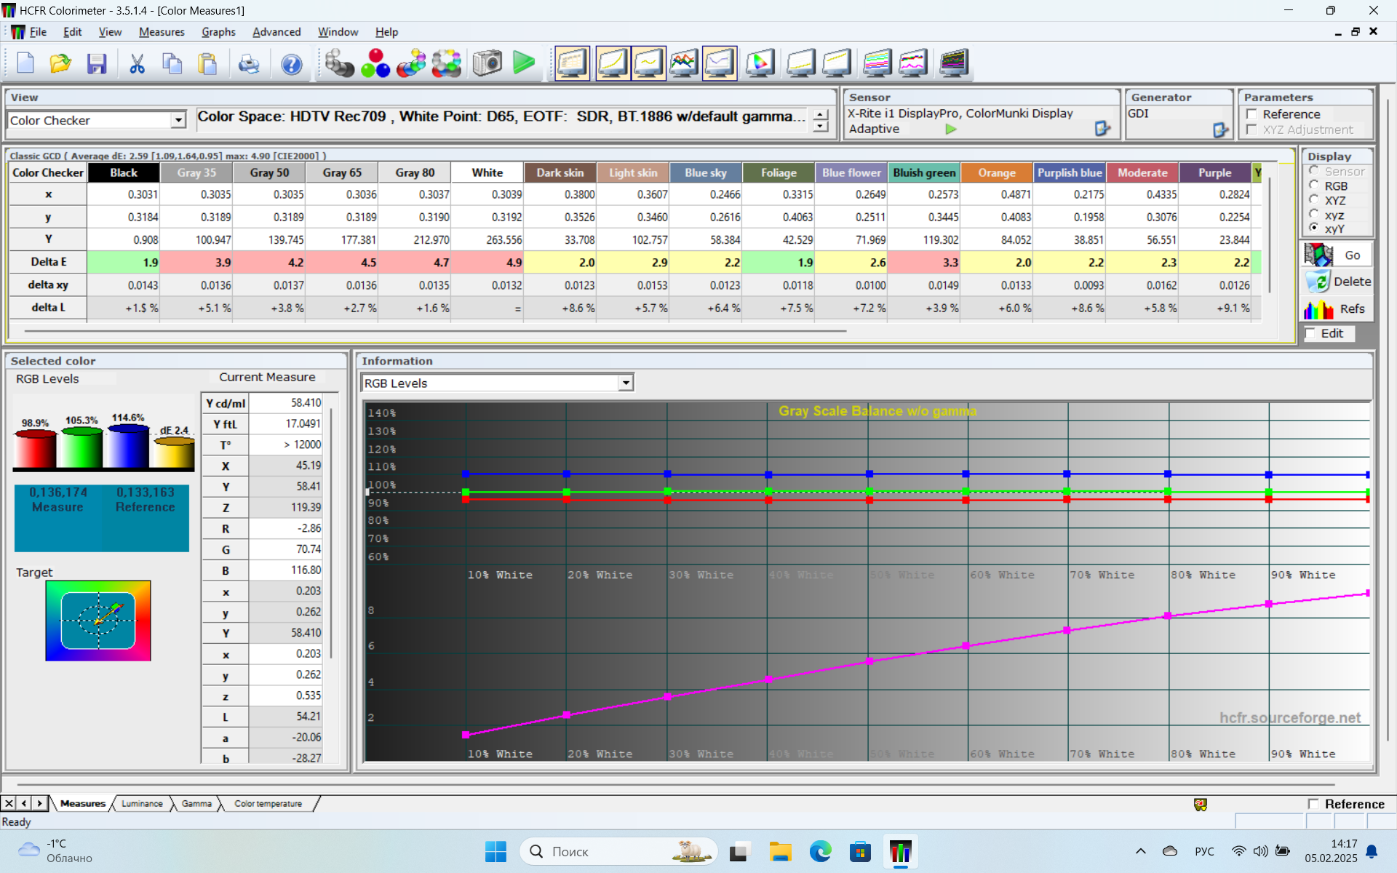This screenshot has width=1397, height=873.
Task: Open the RGB Levels information dropdown
Action: pyautogui.click(x=625, y=383)
